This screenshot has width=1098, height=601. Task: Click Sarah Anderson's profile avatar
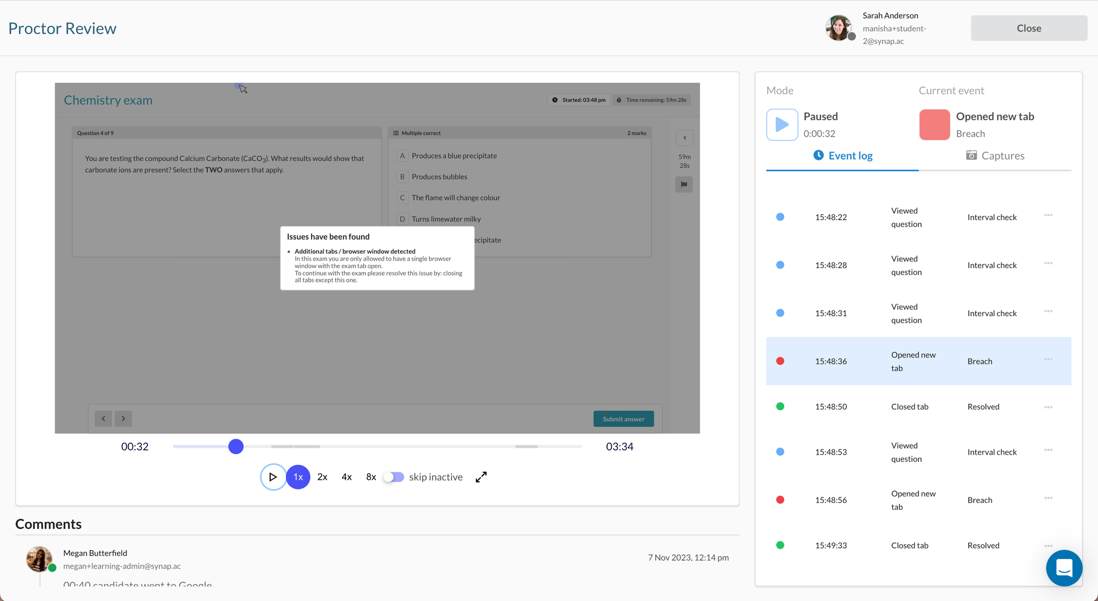click(x=839, y=28)
